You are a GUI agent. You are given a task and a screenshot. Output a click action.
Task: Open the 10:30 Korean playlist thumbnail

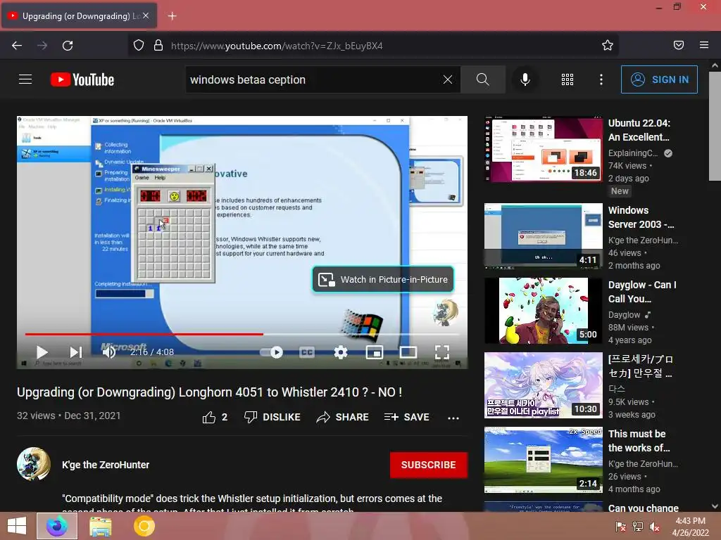pos(543,385)
